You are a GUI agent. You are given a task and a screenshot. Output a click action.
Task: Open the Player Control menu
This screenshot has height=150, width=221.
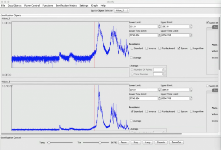pos(32,6)
